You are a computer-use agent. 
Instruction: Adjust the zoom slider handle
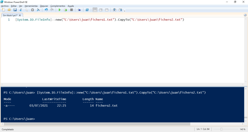click(x=221, y=129)
